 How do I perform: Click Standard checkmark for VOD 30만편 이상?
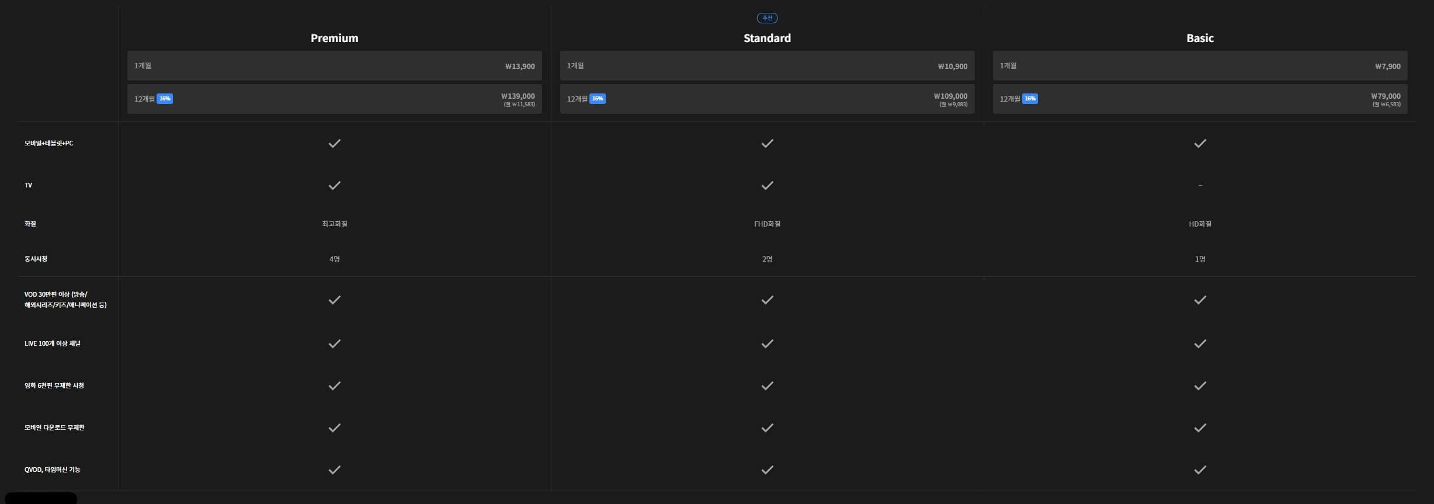click(767, 300)
